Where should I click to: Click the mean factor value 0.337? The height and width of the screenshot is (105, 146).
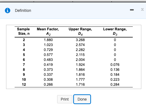coord(48,75)
